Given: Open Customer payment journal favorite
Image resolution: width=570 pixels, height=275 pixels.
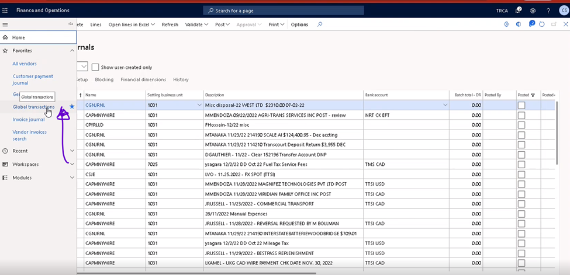Looking at the screenshot, I should tap(33, 79).
